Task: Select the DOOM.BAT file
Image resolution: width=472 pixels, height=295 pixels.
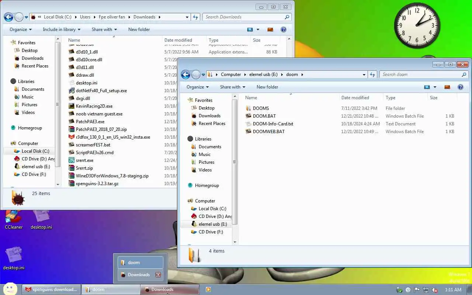Action: (x=264, y=116)
